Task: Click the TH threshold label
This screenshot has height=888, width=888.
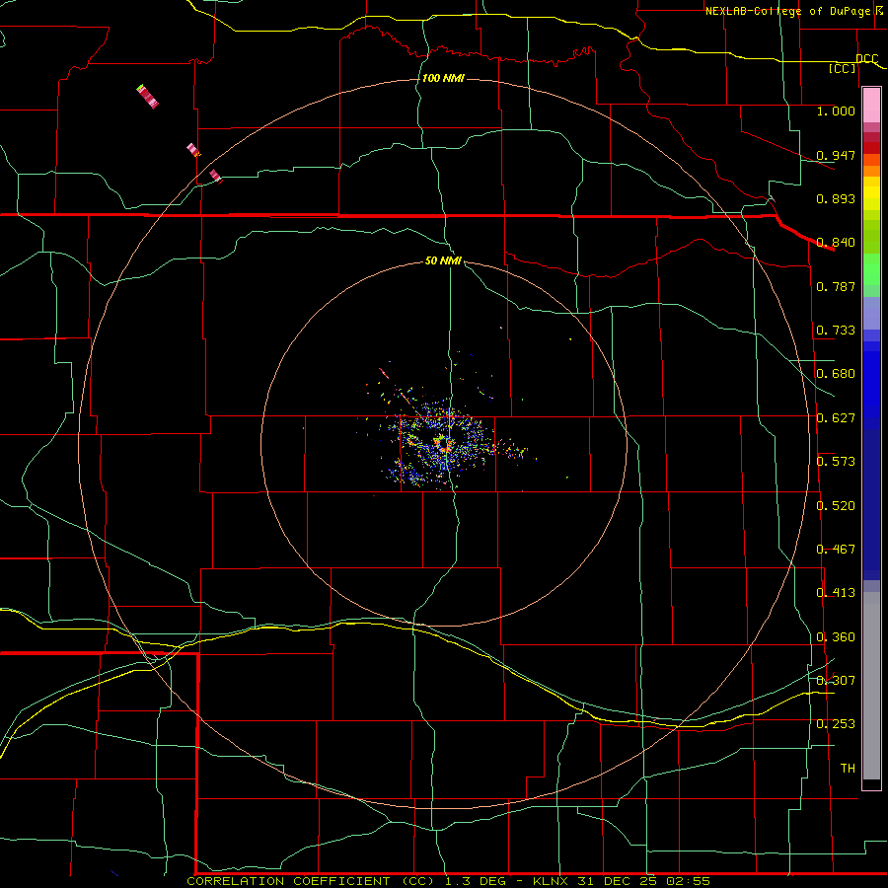Action: point(848,769)
